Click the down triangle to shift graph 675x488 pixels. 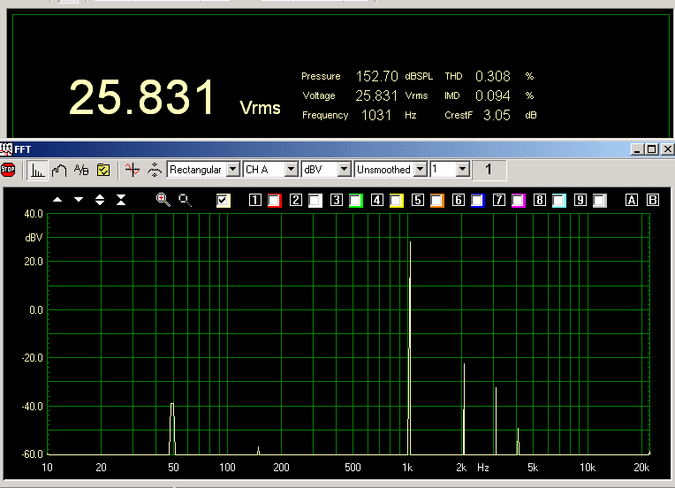click(x=79, y=200)
